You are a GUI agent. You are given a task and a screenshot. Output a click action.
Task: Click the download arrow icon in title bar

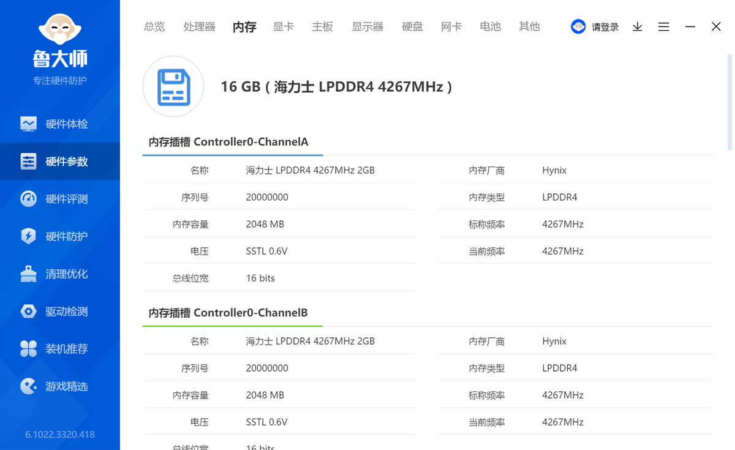point(637,27)
